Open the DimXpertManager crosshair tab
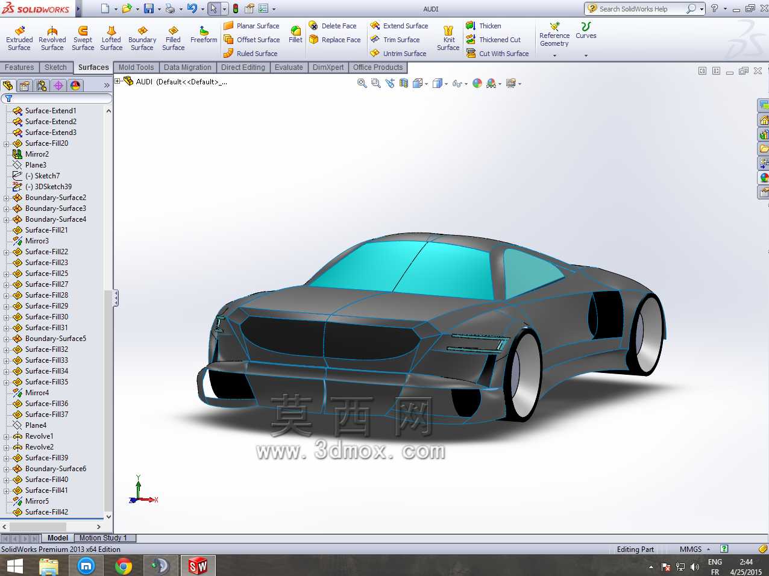769x576 pixels. (58, 86)
